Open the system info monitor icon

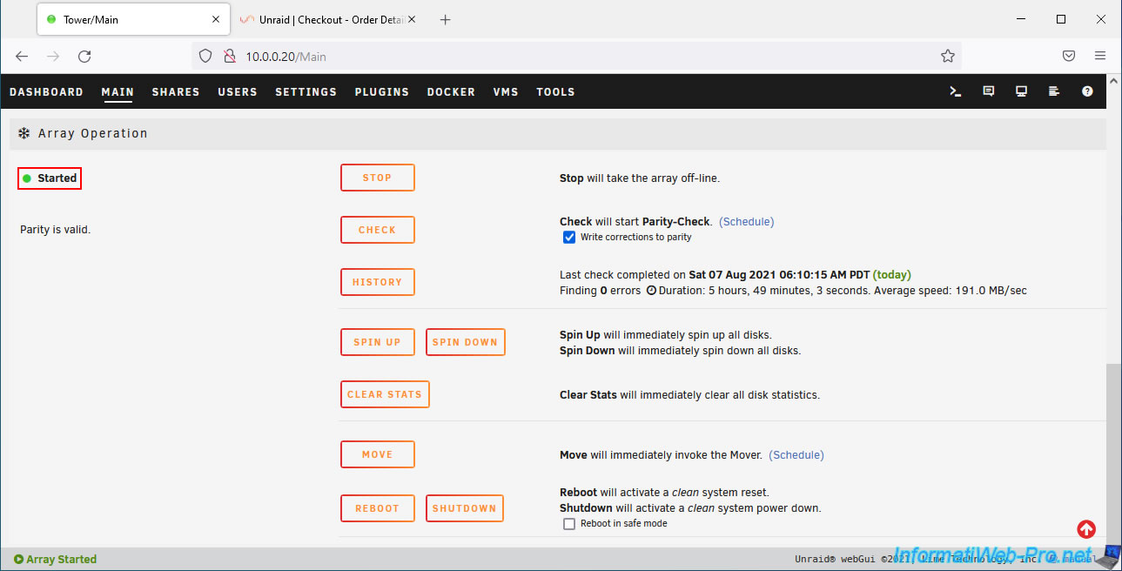coord(1021,91)
